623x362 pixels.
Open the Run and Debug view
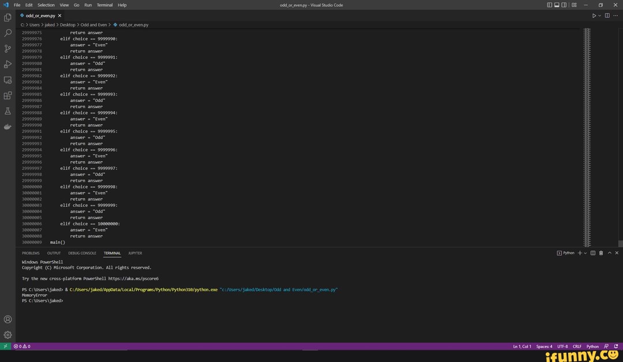click(7, 64)
